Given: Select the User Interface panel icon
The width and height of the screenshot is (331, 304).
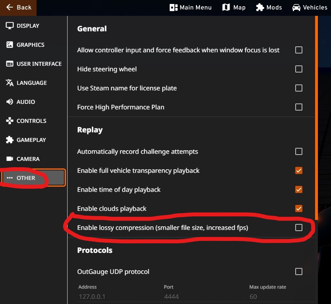Looking at the screenshot, I should 10,64.
